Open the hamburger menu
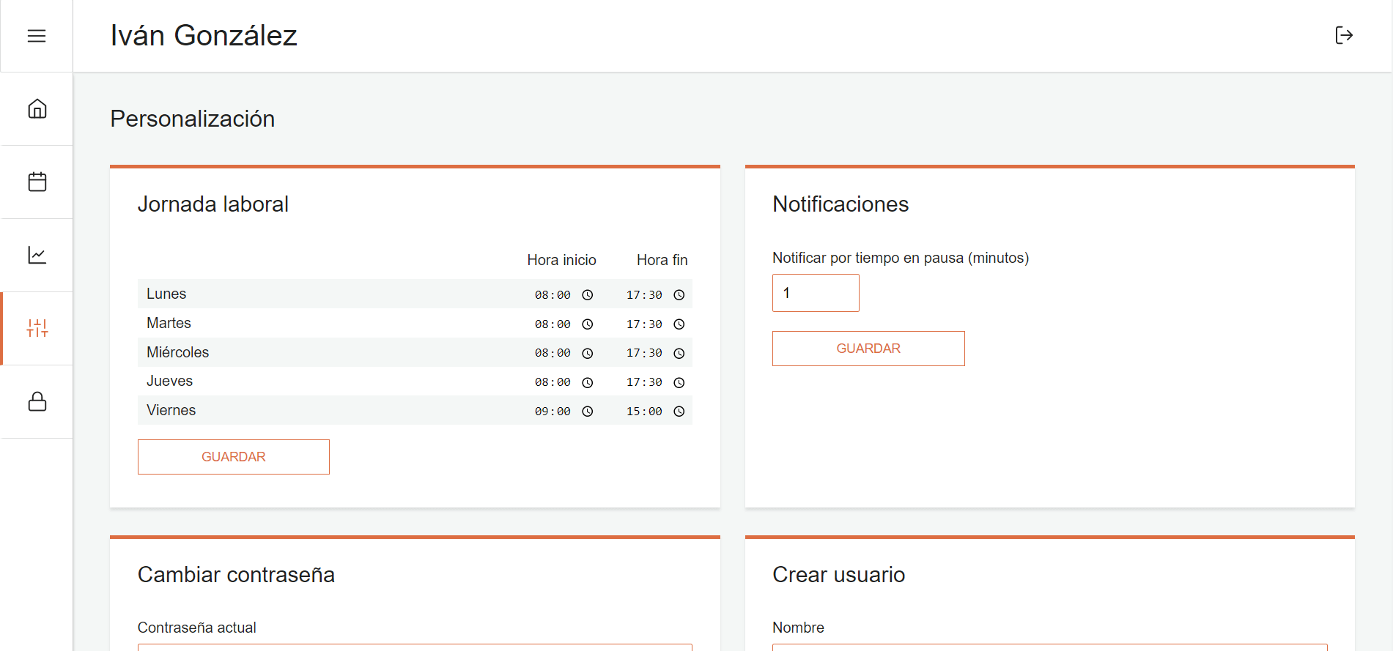This screenshot has width=1393, height=651. [x=37, y=36]
